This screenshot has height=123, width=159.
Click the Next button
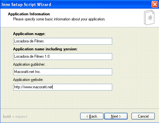pos(116,116)
